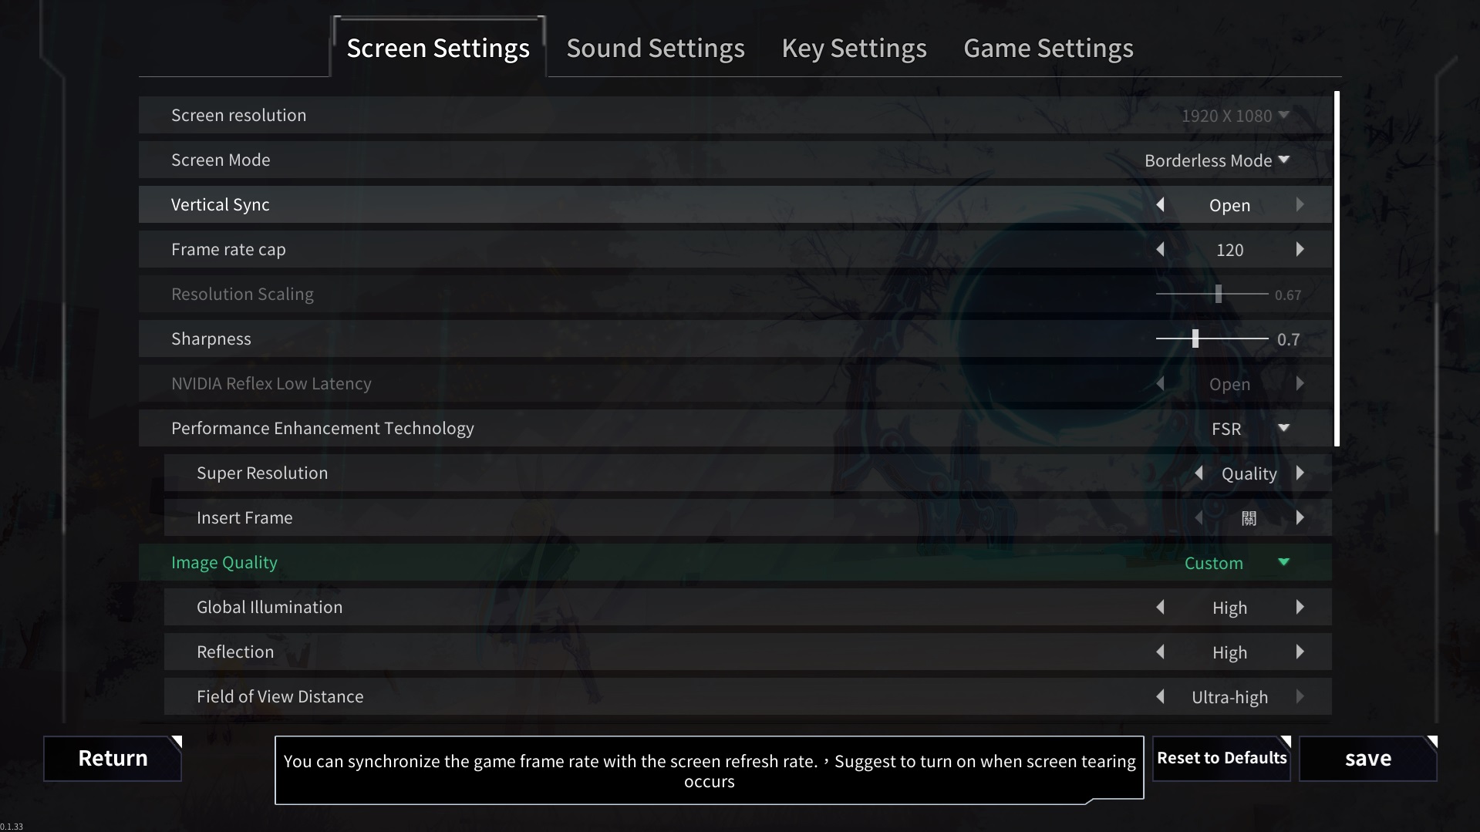Click the Quality value of Super Resolution

point(1249,473)
